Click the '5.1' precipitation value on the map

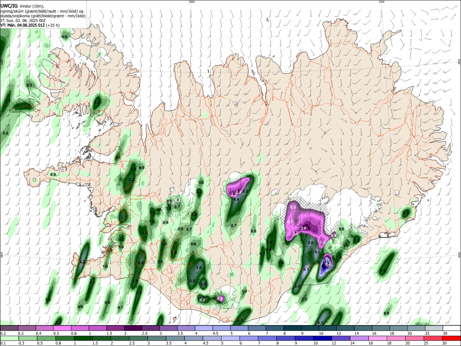[317, 252]
